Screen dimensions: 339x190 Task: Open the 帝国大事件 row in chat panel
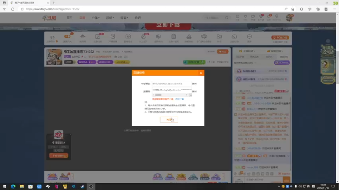[x=261, y=79]
